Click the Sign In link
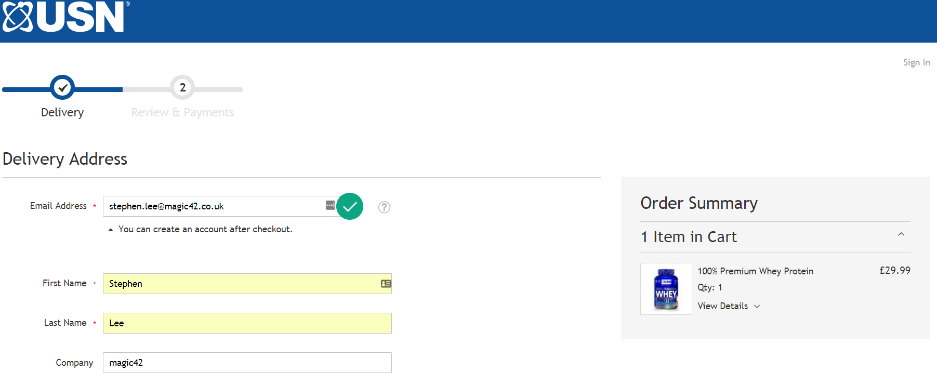 pos(916,62)
